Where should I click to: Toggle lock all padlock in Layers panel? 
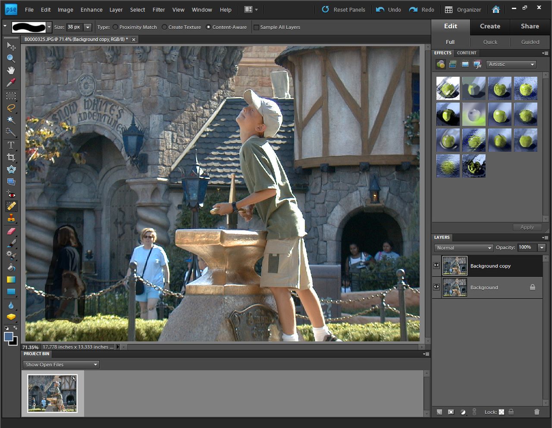511,412
